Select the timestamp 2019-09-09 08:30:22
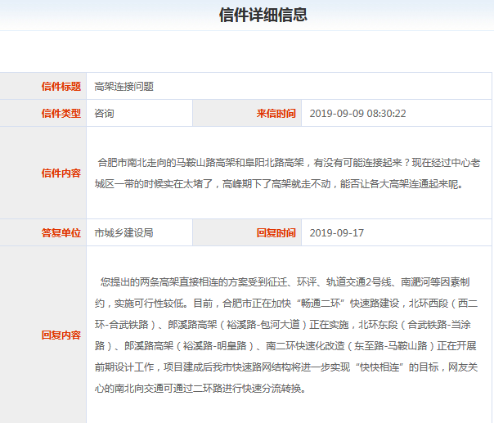494x423 pixels. [x=357, y=113]
